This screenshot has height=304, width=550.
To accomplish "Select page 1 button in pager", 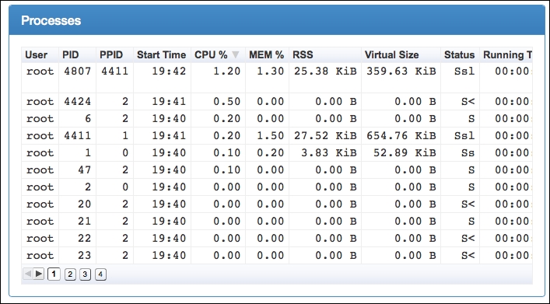I will point(54,274).
